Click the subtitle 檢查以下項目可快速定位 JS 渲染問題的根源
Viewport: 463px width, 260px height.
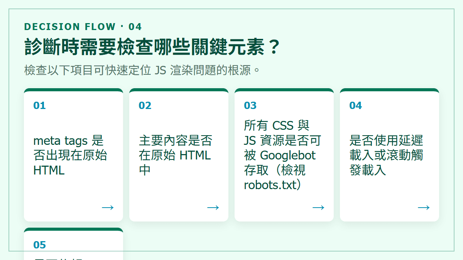143,70
